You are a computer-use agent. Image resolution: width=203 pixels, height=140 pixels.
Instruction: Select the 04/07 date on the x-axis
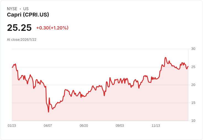[48, 126]
